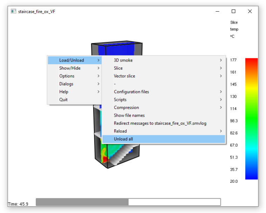Open the Vector slice submenu
Screen dimensions: 266x213
(x=164, y=76)
